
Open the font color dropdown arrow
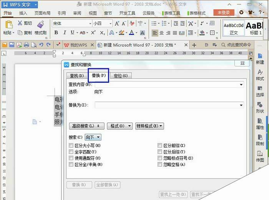click(x=136, y=33)
